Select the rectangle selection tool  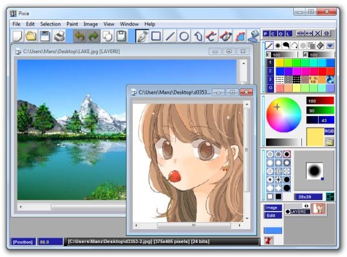tap(156, 36)
